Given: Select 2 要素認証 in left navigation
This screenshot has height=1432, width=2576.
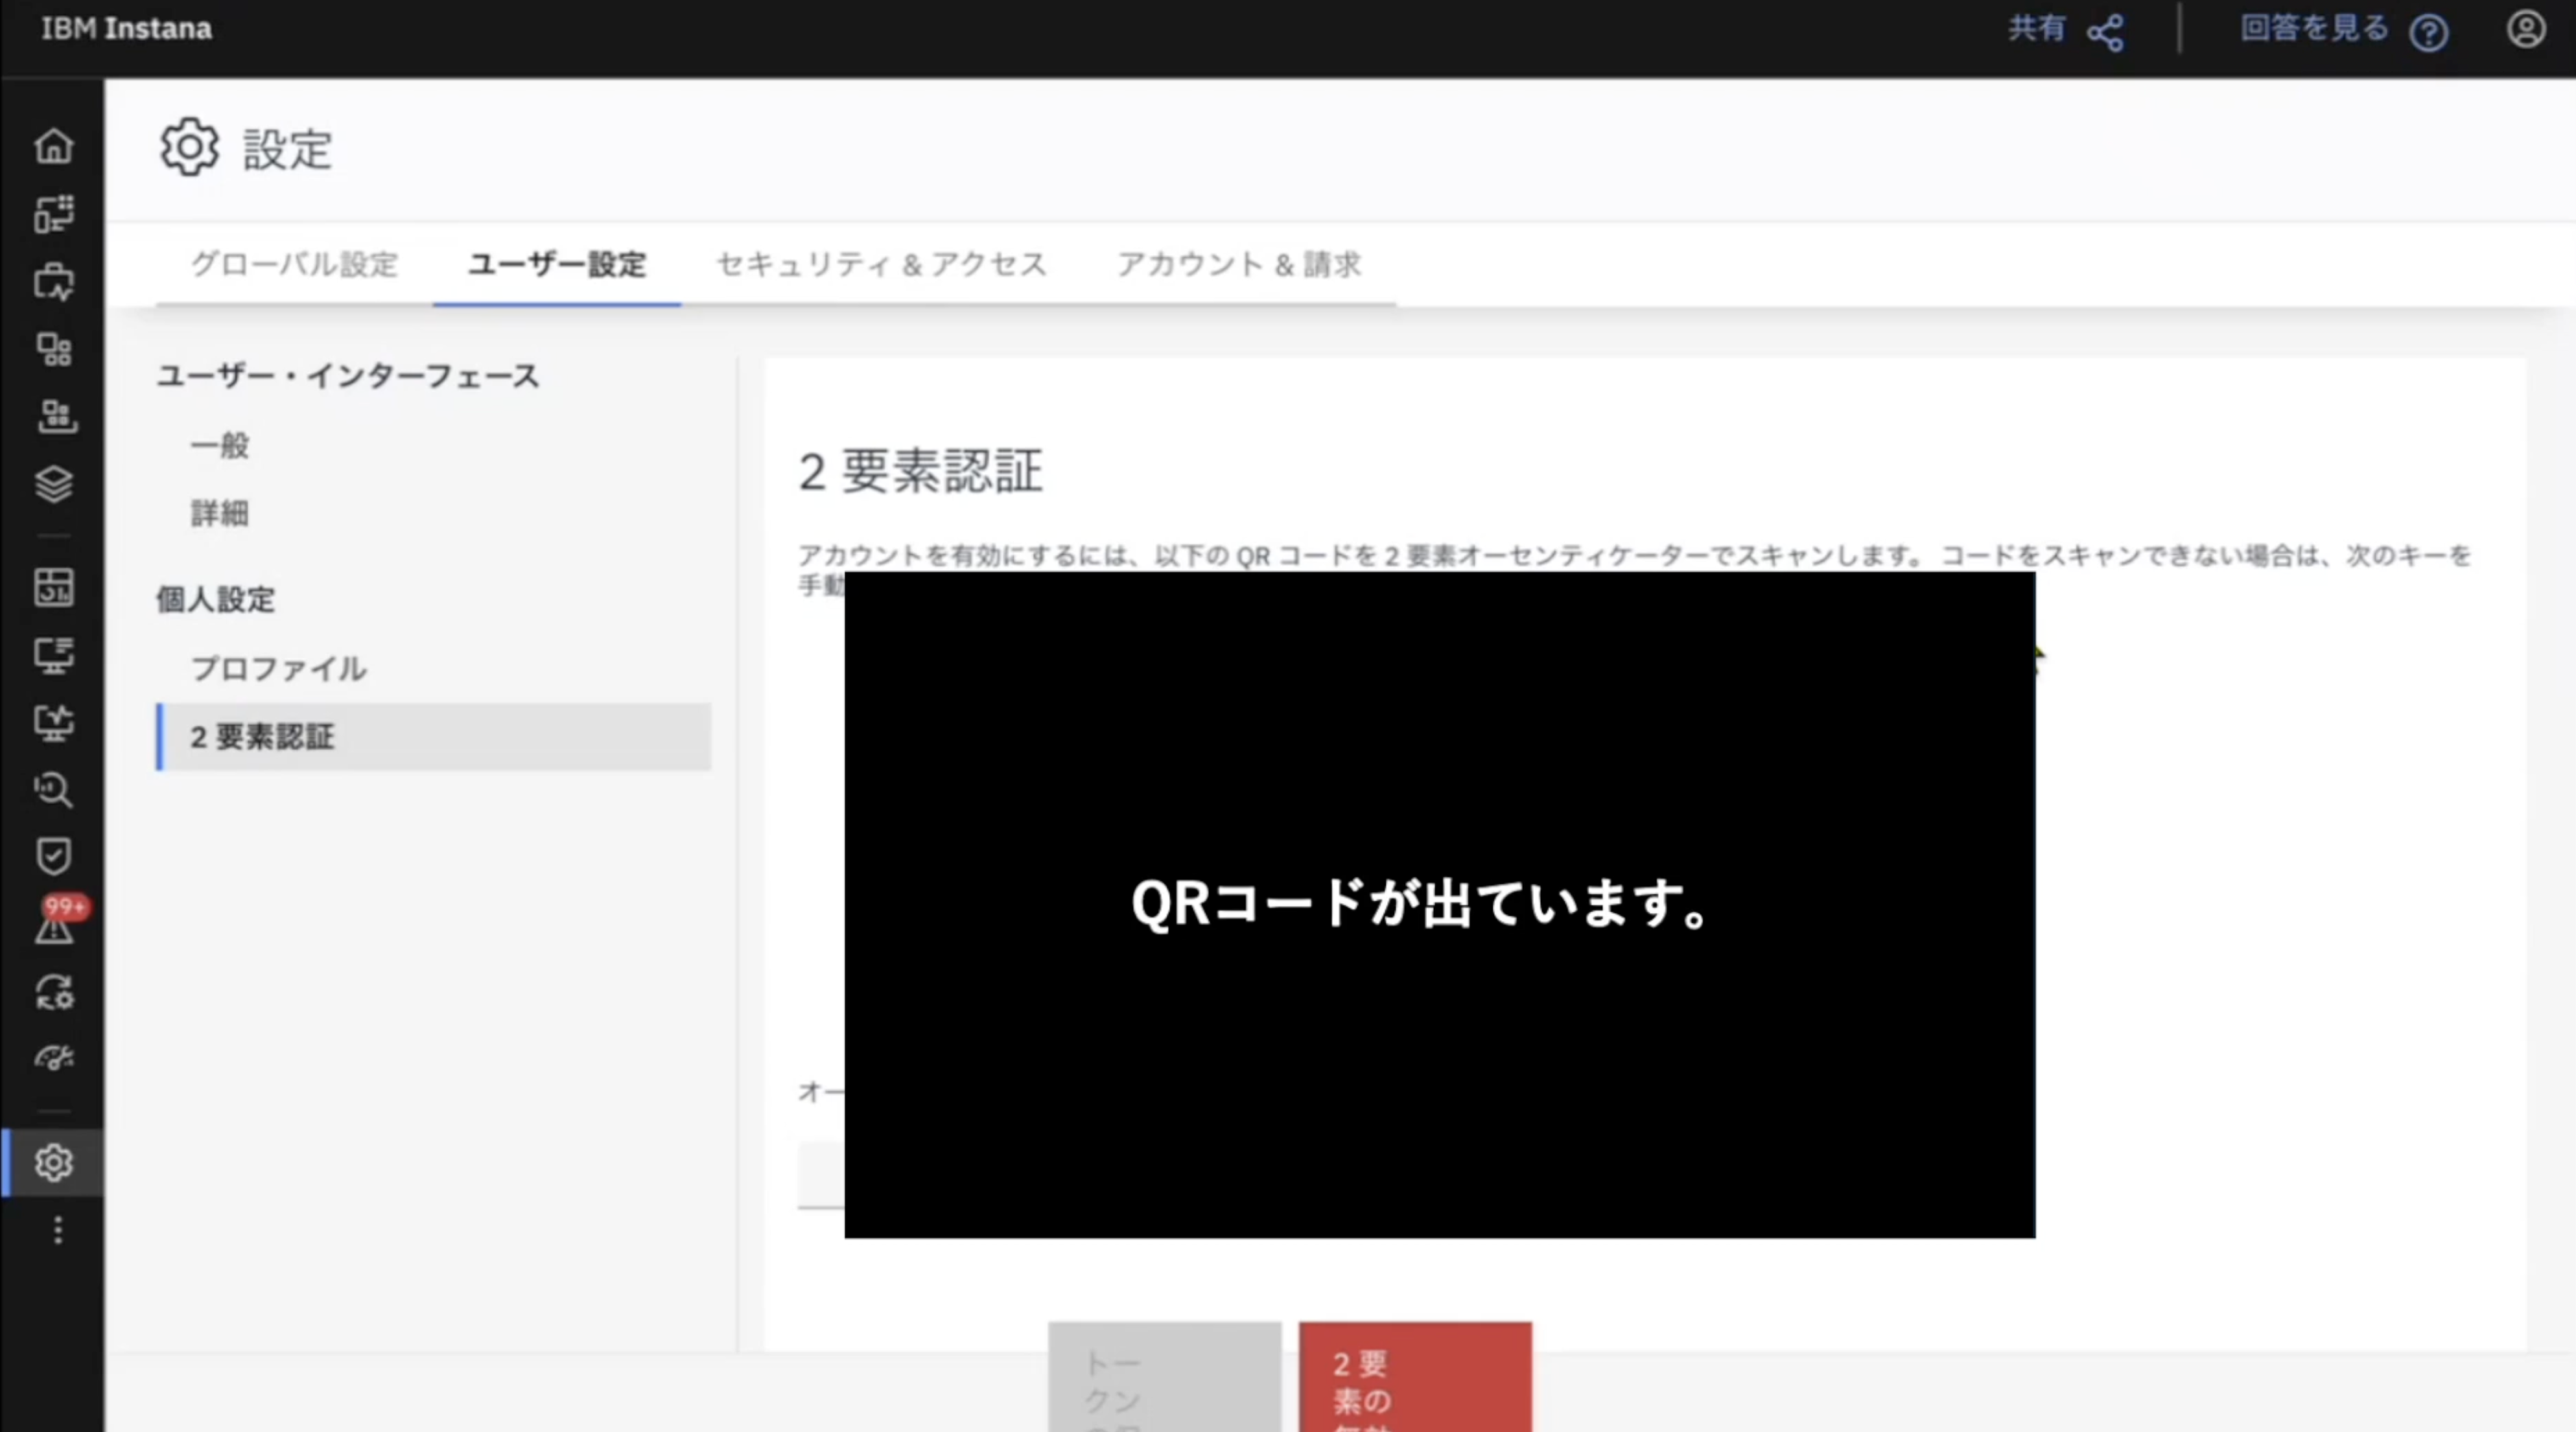Looking at the screenshot, I should pos(262,737).
